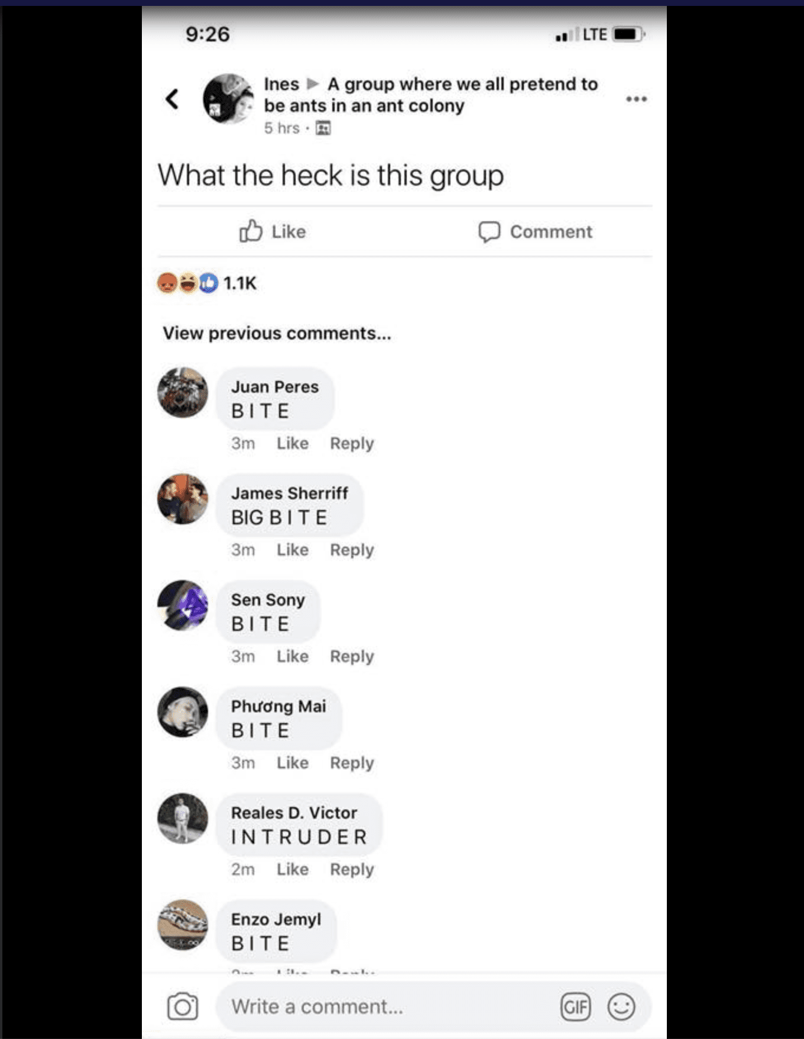Tap the thumbs-up Like button on post
804x1039 pixels.
273,231
